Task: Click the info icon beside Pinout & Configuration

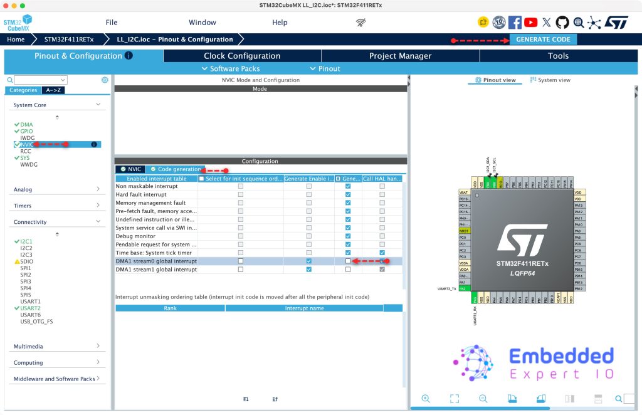Action: [x=129, y=55]
